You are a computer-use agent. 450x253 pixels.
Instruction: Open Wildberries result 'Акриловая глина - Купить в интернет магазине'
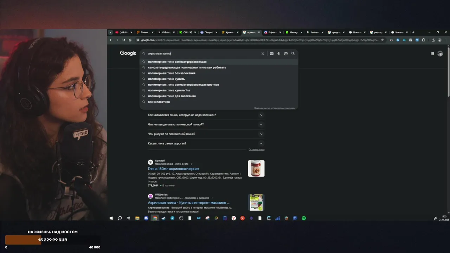[188, 203]
